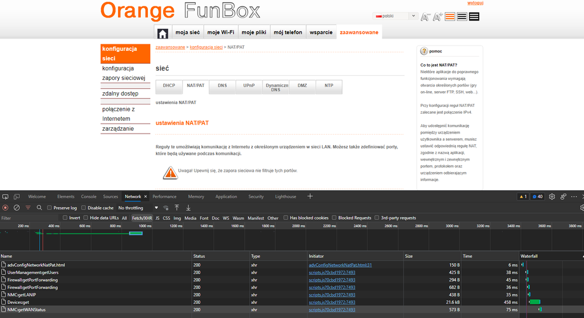Click the inspect element picker icon

point(5,197)
